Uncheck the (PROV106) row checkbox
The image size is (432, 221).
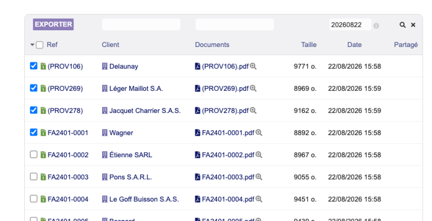pos(33,66)
